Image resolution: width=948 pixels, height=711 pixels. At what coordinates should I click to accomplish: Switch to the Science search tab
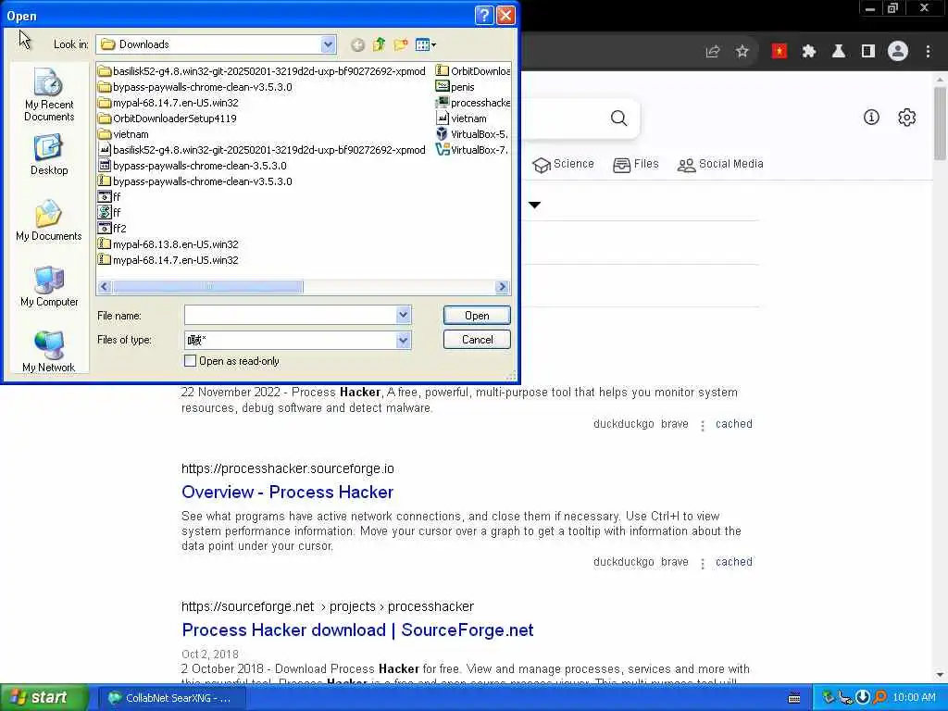pyautogui.click(x=564, y=165)
